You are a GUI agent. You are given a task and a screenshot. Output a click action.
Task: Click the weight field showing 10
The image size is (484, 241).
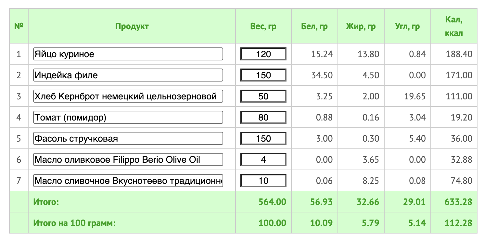[263, 181]
